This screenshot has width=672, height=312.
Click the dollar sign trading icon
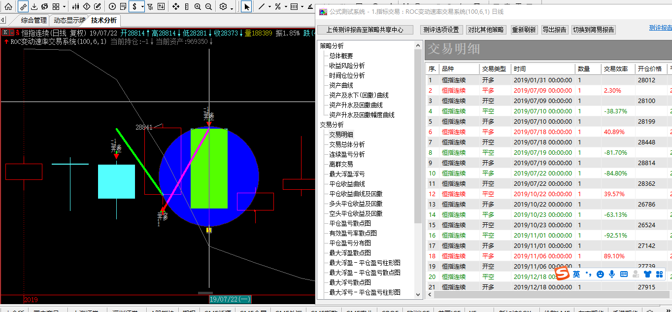(x=134, y=6)
